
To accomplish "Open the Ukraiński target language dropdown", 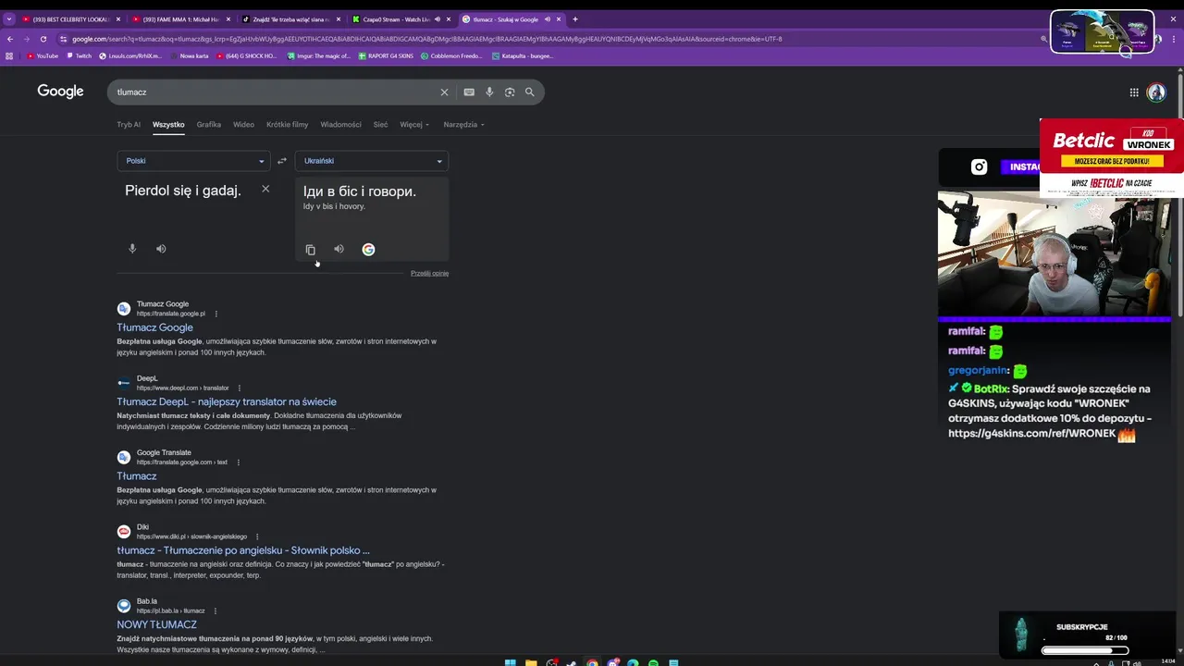I will 372,161.
